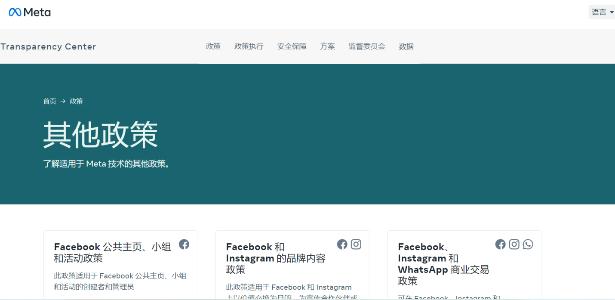
Task: Select the Instagram icon on the 商业交易 card
Action: pyautogui.click(x=514, y=244)
